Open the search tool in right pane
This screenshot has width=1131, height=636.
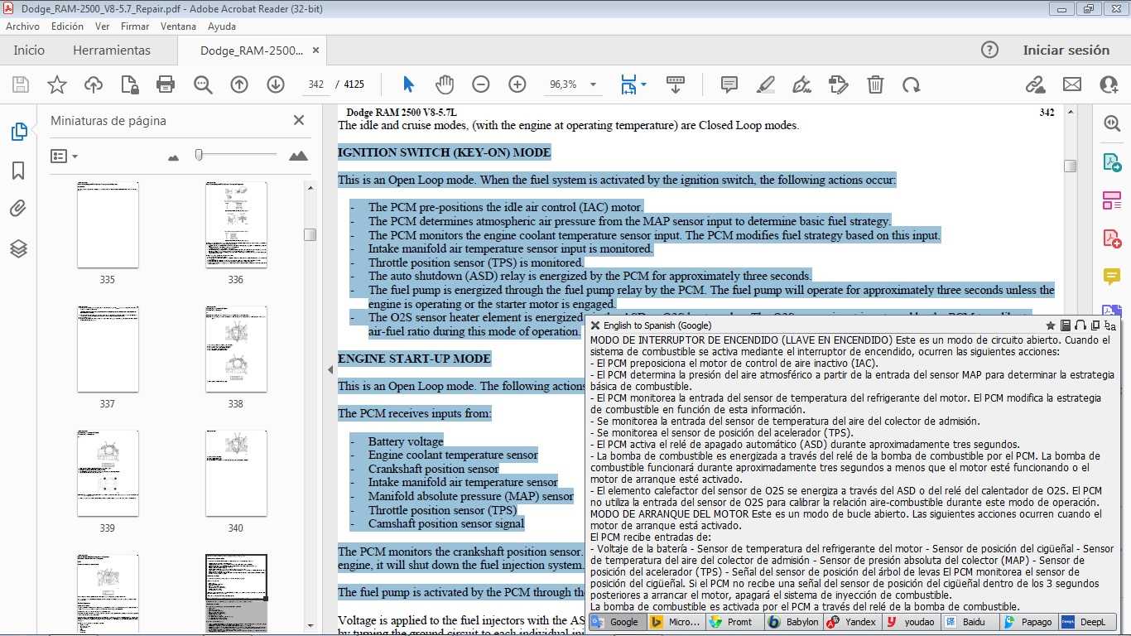tap(1112, 123)
